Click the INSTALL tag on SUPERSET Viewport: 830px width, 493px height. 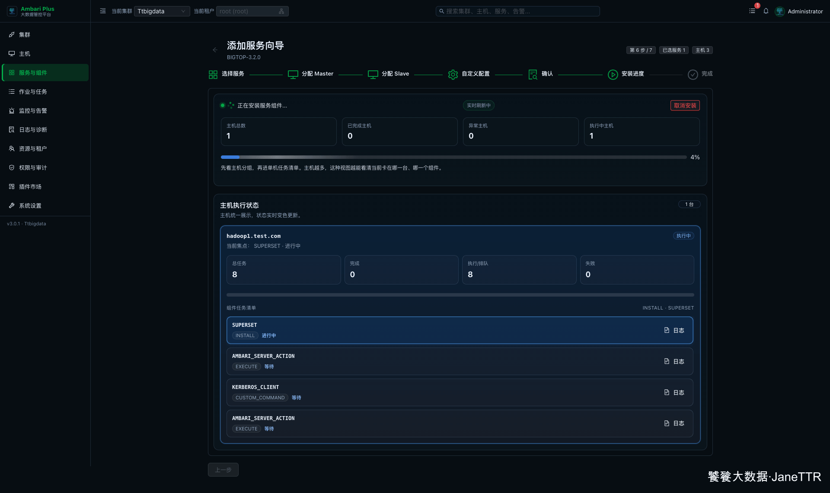245,335
